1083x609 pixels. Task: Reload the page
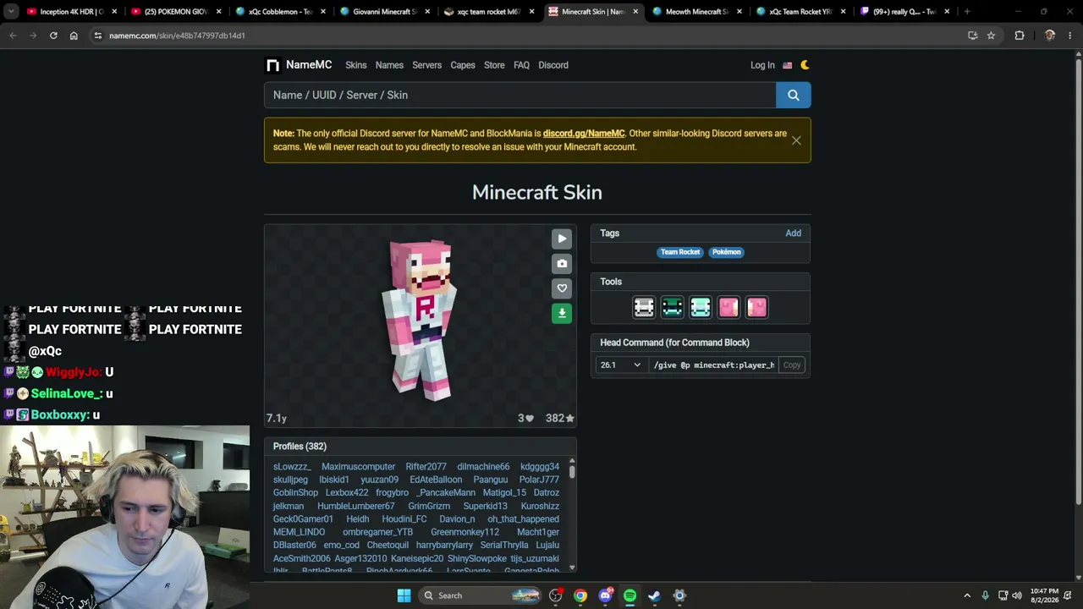click(53, 36)
